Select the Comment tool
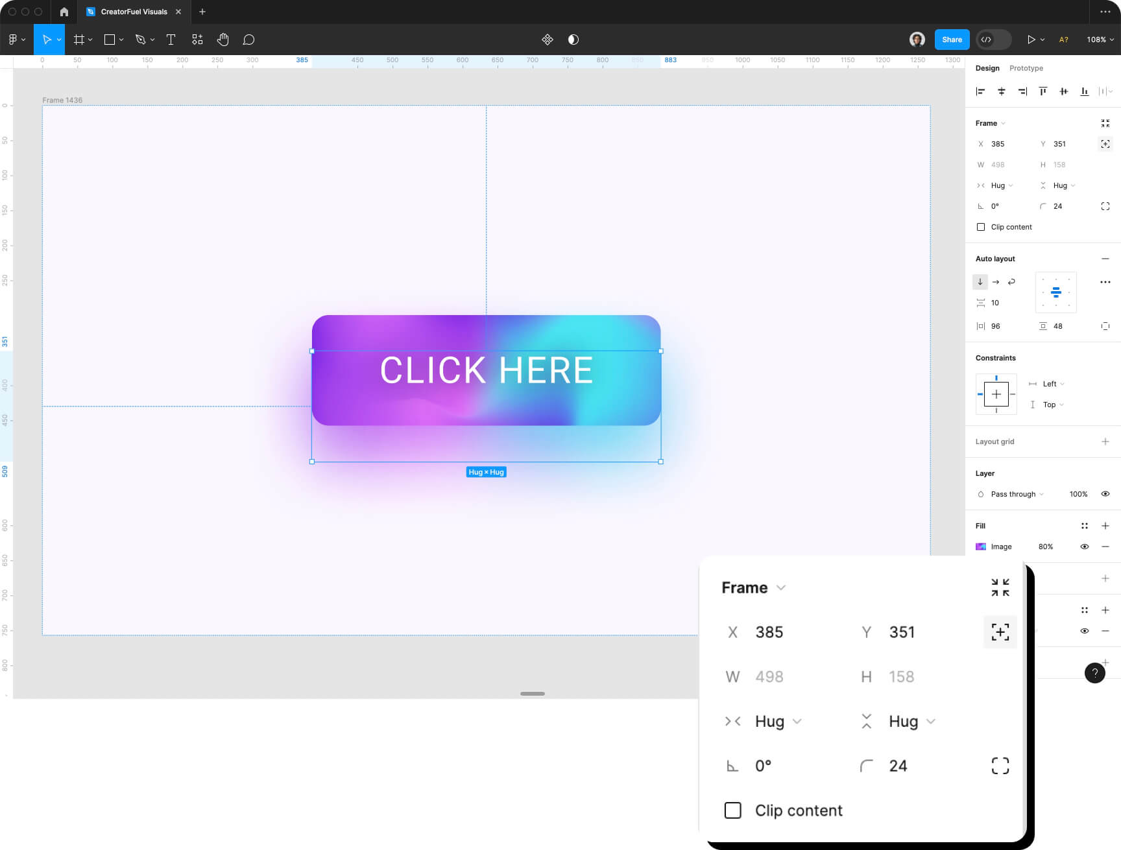 click(x=248, y=39)
